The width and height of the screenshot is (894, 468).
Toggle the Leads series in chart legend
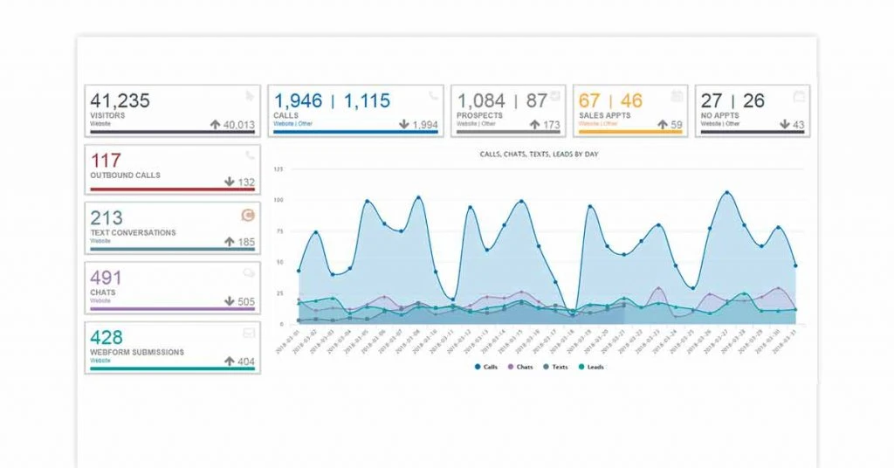click(591, 367)
